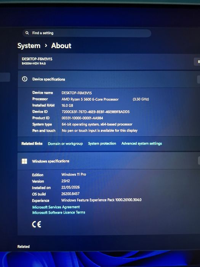Select OS build value 26200.8457
The width and height of the screenshot is (200, 267).
pyautogui.click(x=70, y=194)
